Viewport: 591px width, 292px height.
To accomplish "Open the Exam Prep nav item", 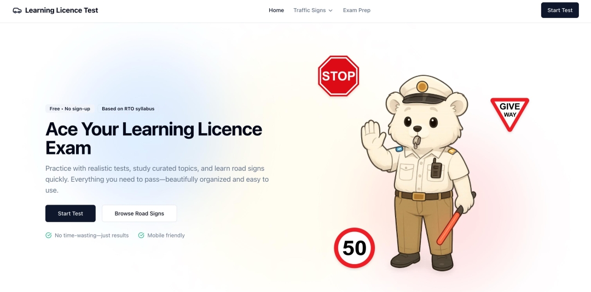I will 357,10.
